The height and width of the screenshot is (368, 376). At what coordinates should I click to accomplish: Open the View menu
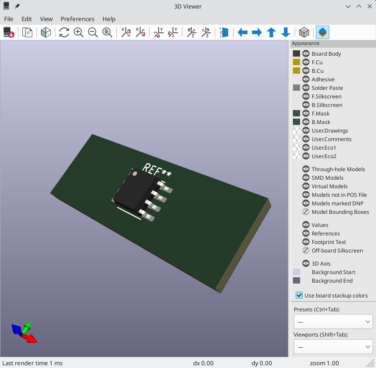pyautogui.click(x=46, y=19)
